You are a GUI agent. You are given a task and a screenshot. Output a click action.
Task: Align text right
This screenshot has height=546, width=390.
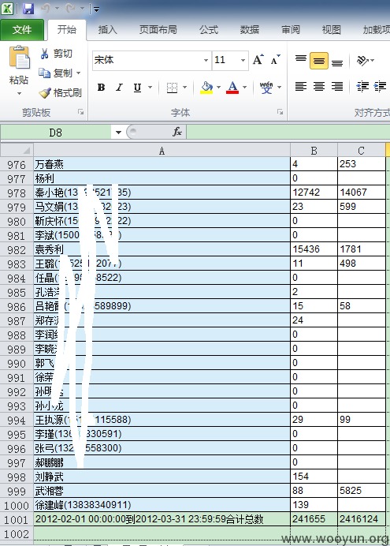point(337,86)
